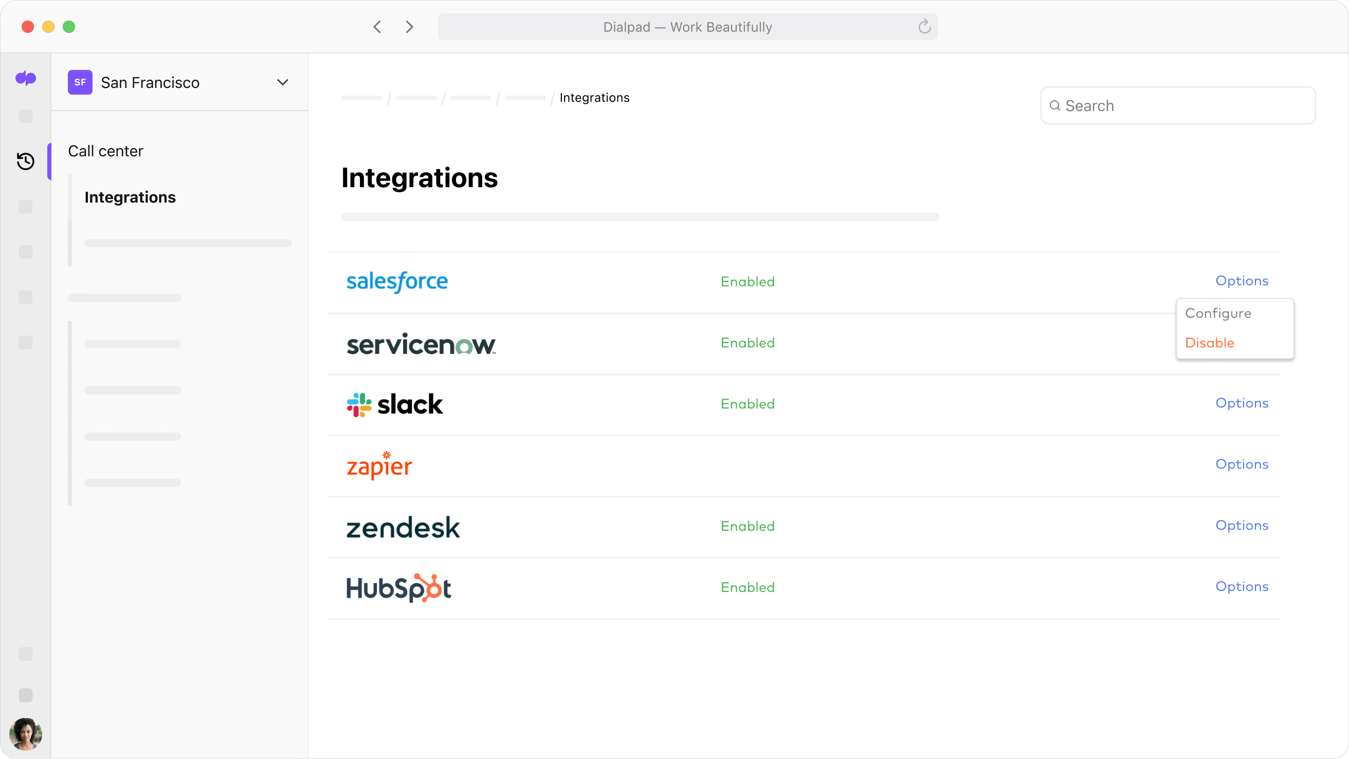The image size is (1349, 759).
Task: Open Options for HubSpot
Action: pos(1242,587)
